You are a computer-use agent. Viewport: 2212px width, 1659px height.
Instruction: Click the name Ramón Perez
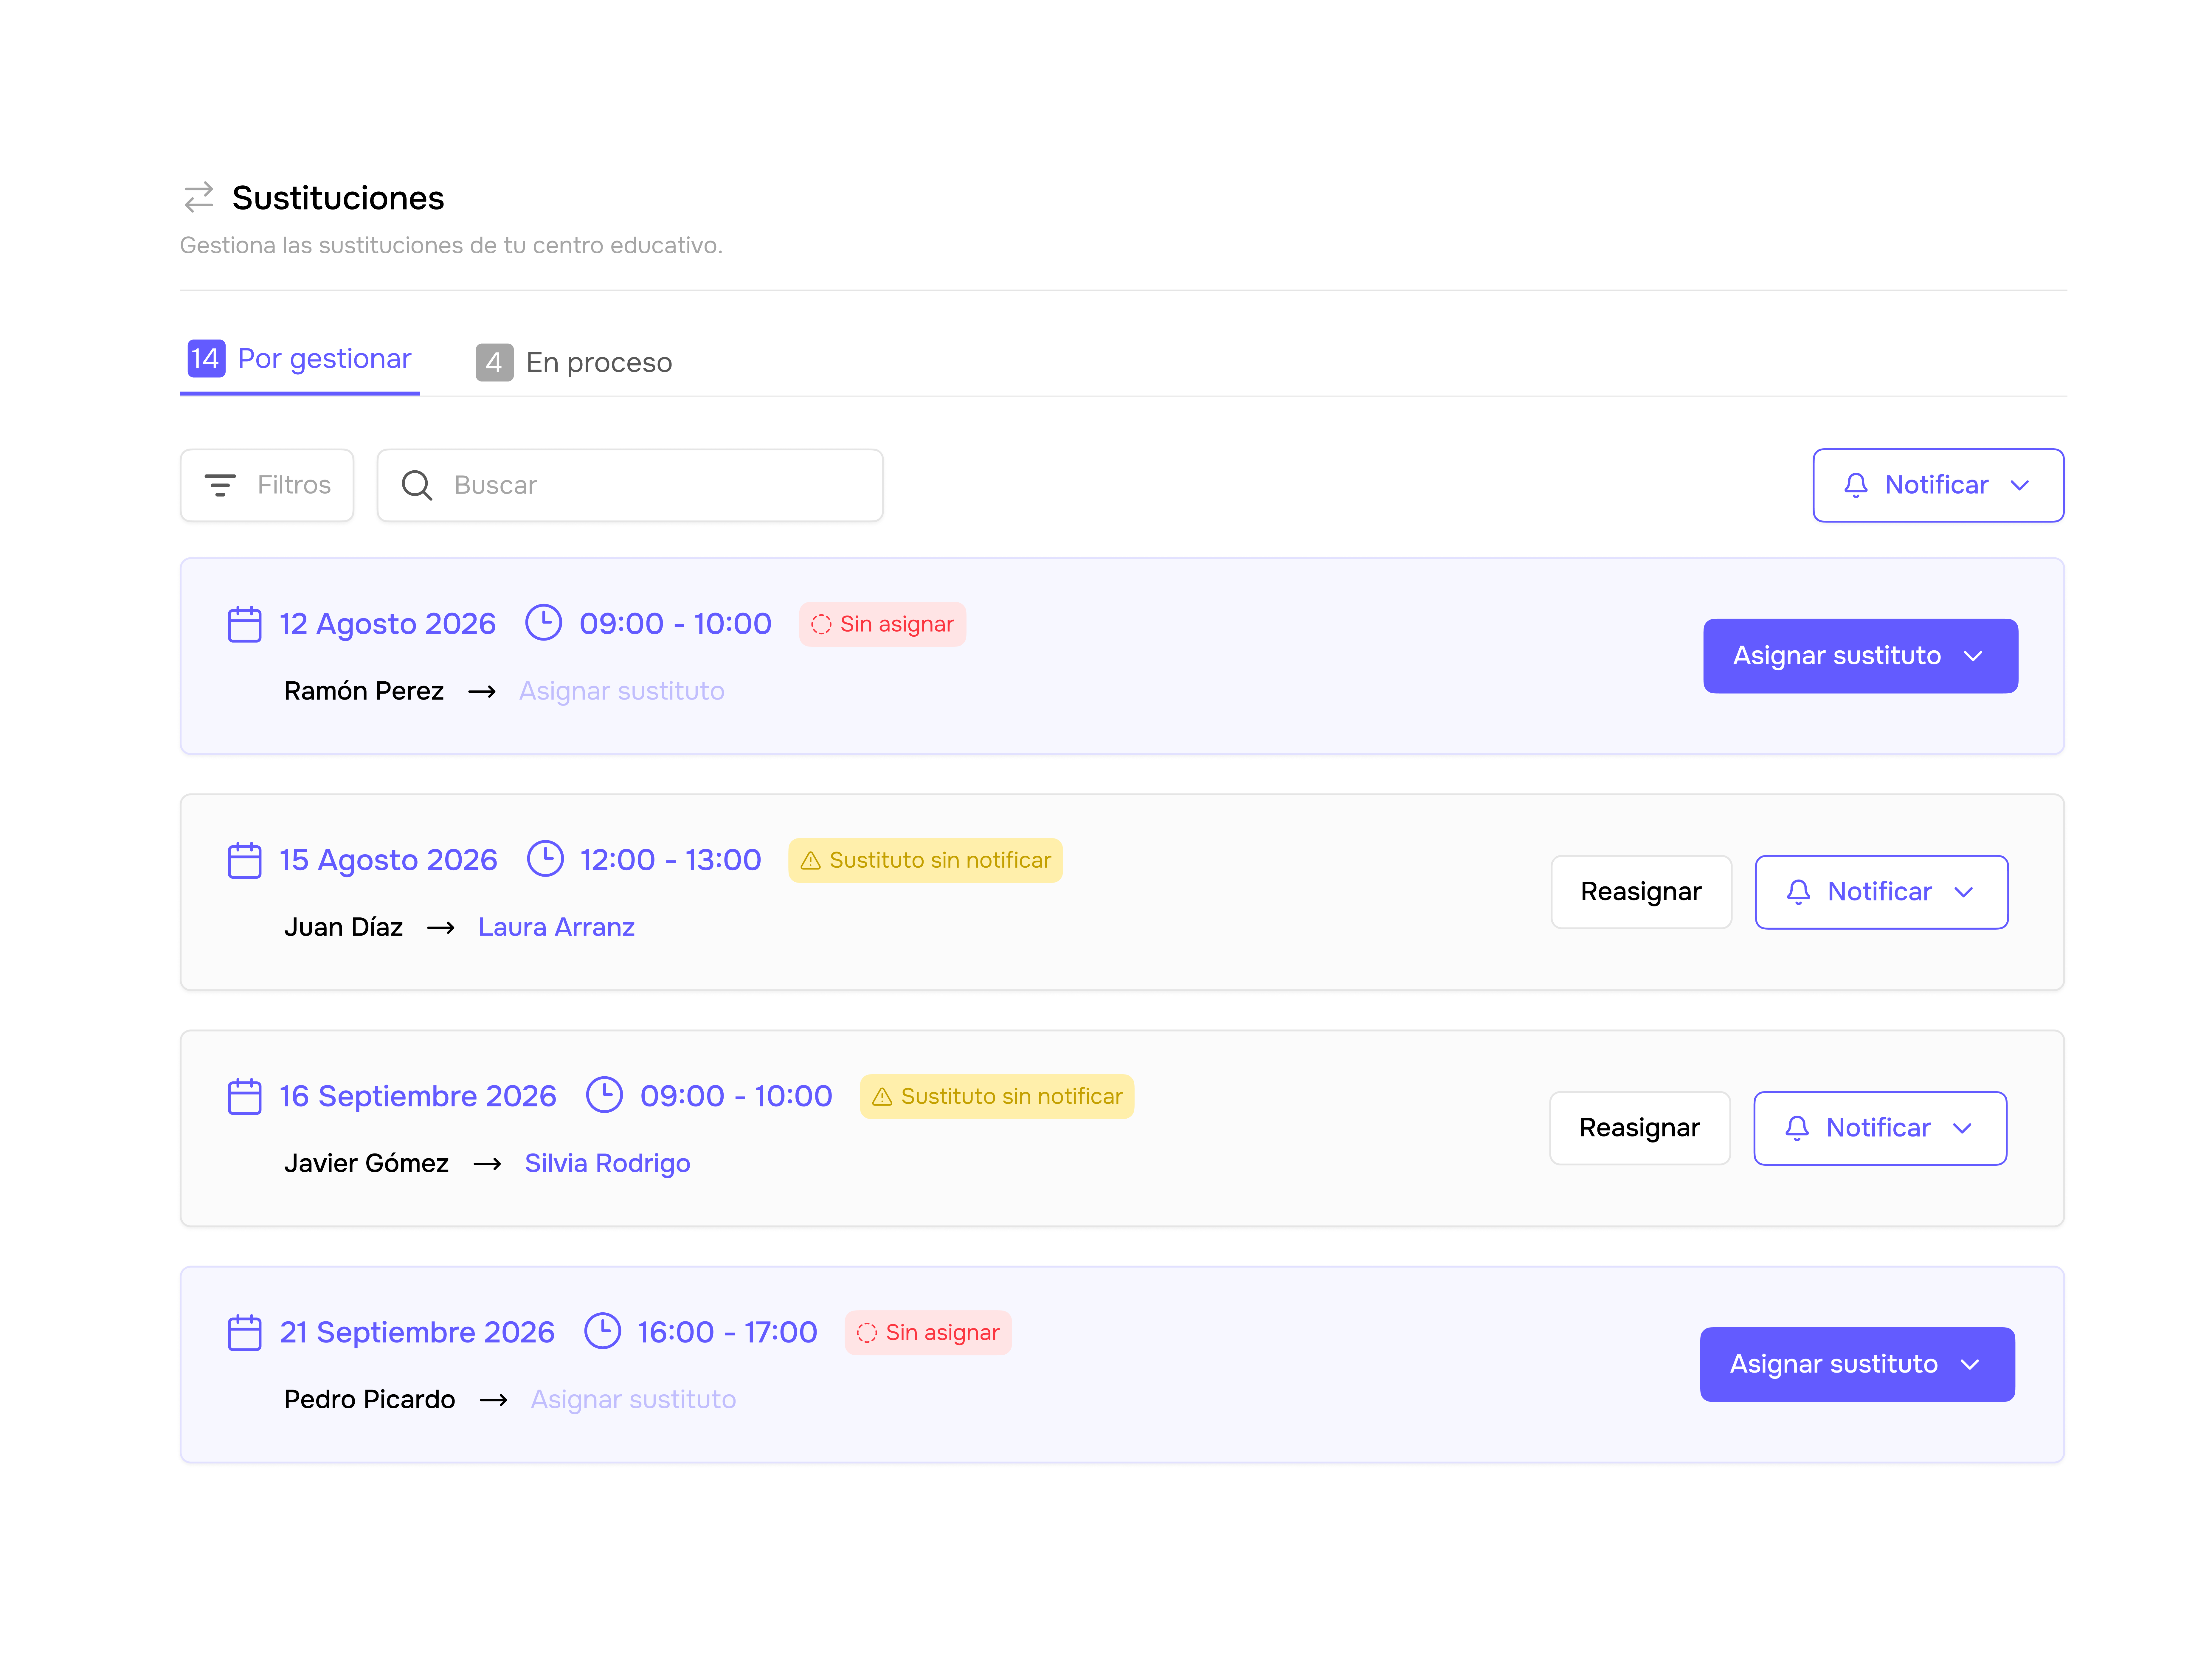tap(364, 691)
